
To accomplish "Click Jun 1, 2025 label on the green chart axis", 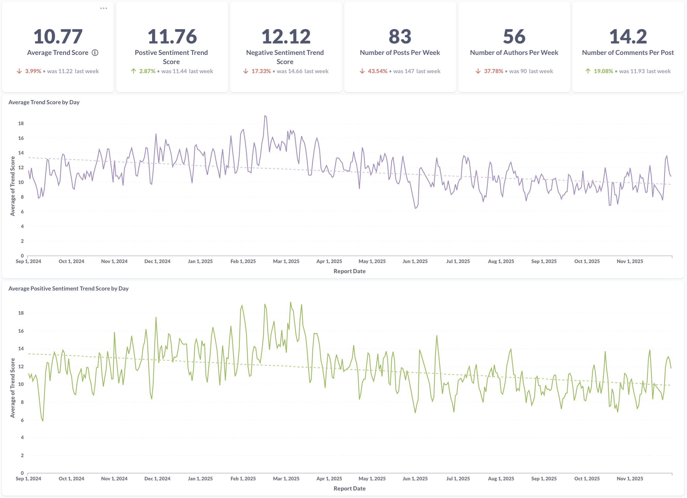I will point(415,478).
